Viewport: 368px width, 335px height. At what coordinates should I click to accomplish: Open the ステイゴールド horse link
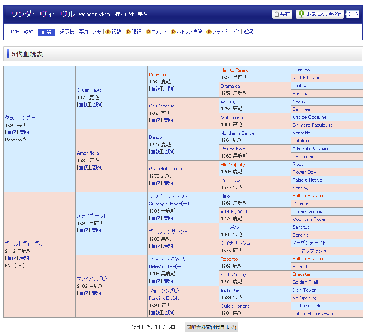[92, 216]
